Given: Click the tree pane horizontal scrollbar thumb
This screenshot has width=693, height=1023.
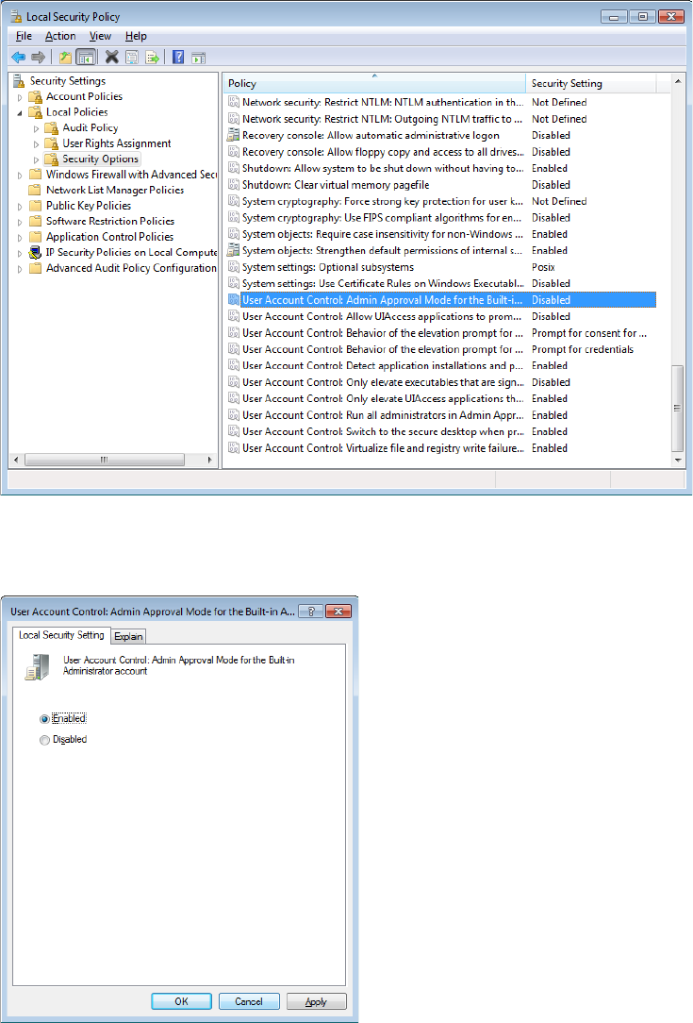Looking at the screenshot, I should 105,460.
